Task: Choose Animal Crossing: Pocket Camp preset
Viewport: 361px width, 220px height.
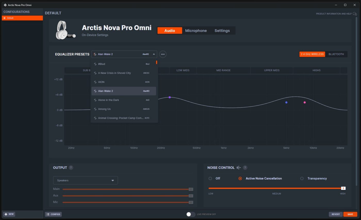Action: pyautogui.click(x=124, y=118)
